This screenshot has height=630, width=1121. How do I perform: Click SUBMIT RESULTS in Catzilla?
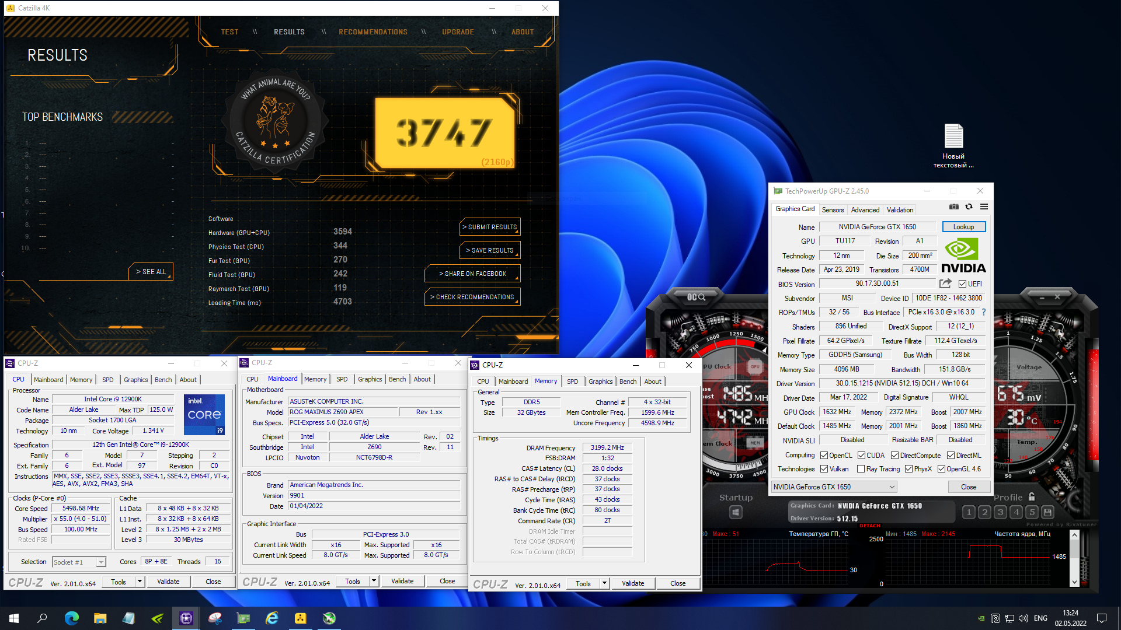coord(490,227)
